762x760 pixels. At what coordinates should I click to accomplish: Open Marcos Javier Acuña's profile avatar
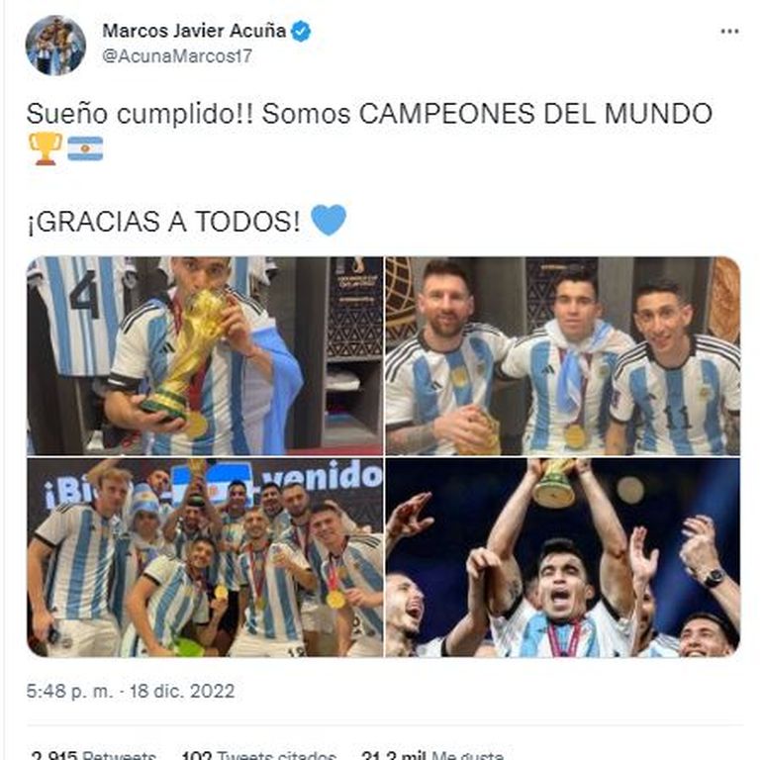[x=55, y=46]
